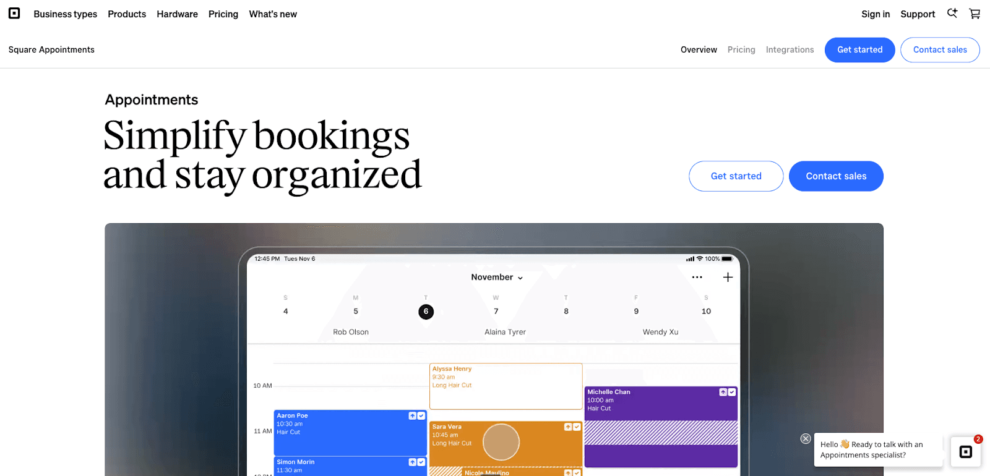Click arrow icon on Aaron Poe appointment

click(412, 416)
